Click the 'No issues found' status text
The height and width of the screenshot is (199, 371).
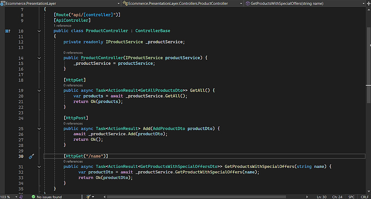pyautogui.click(x=49, y=197)
